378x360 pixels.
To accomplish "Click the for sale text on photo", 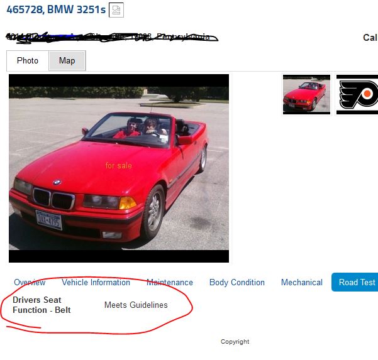I will click(x=119, y=166).
